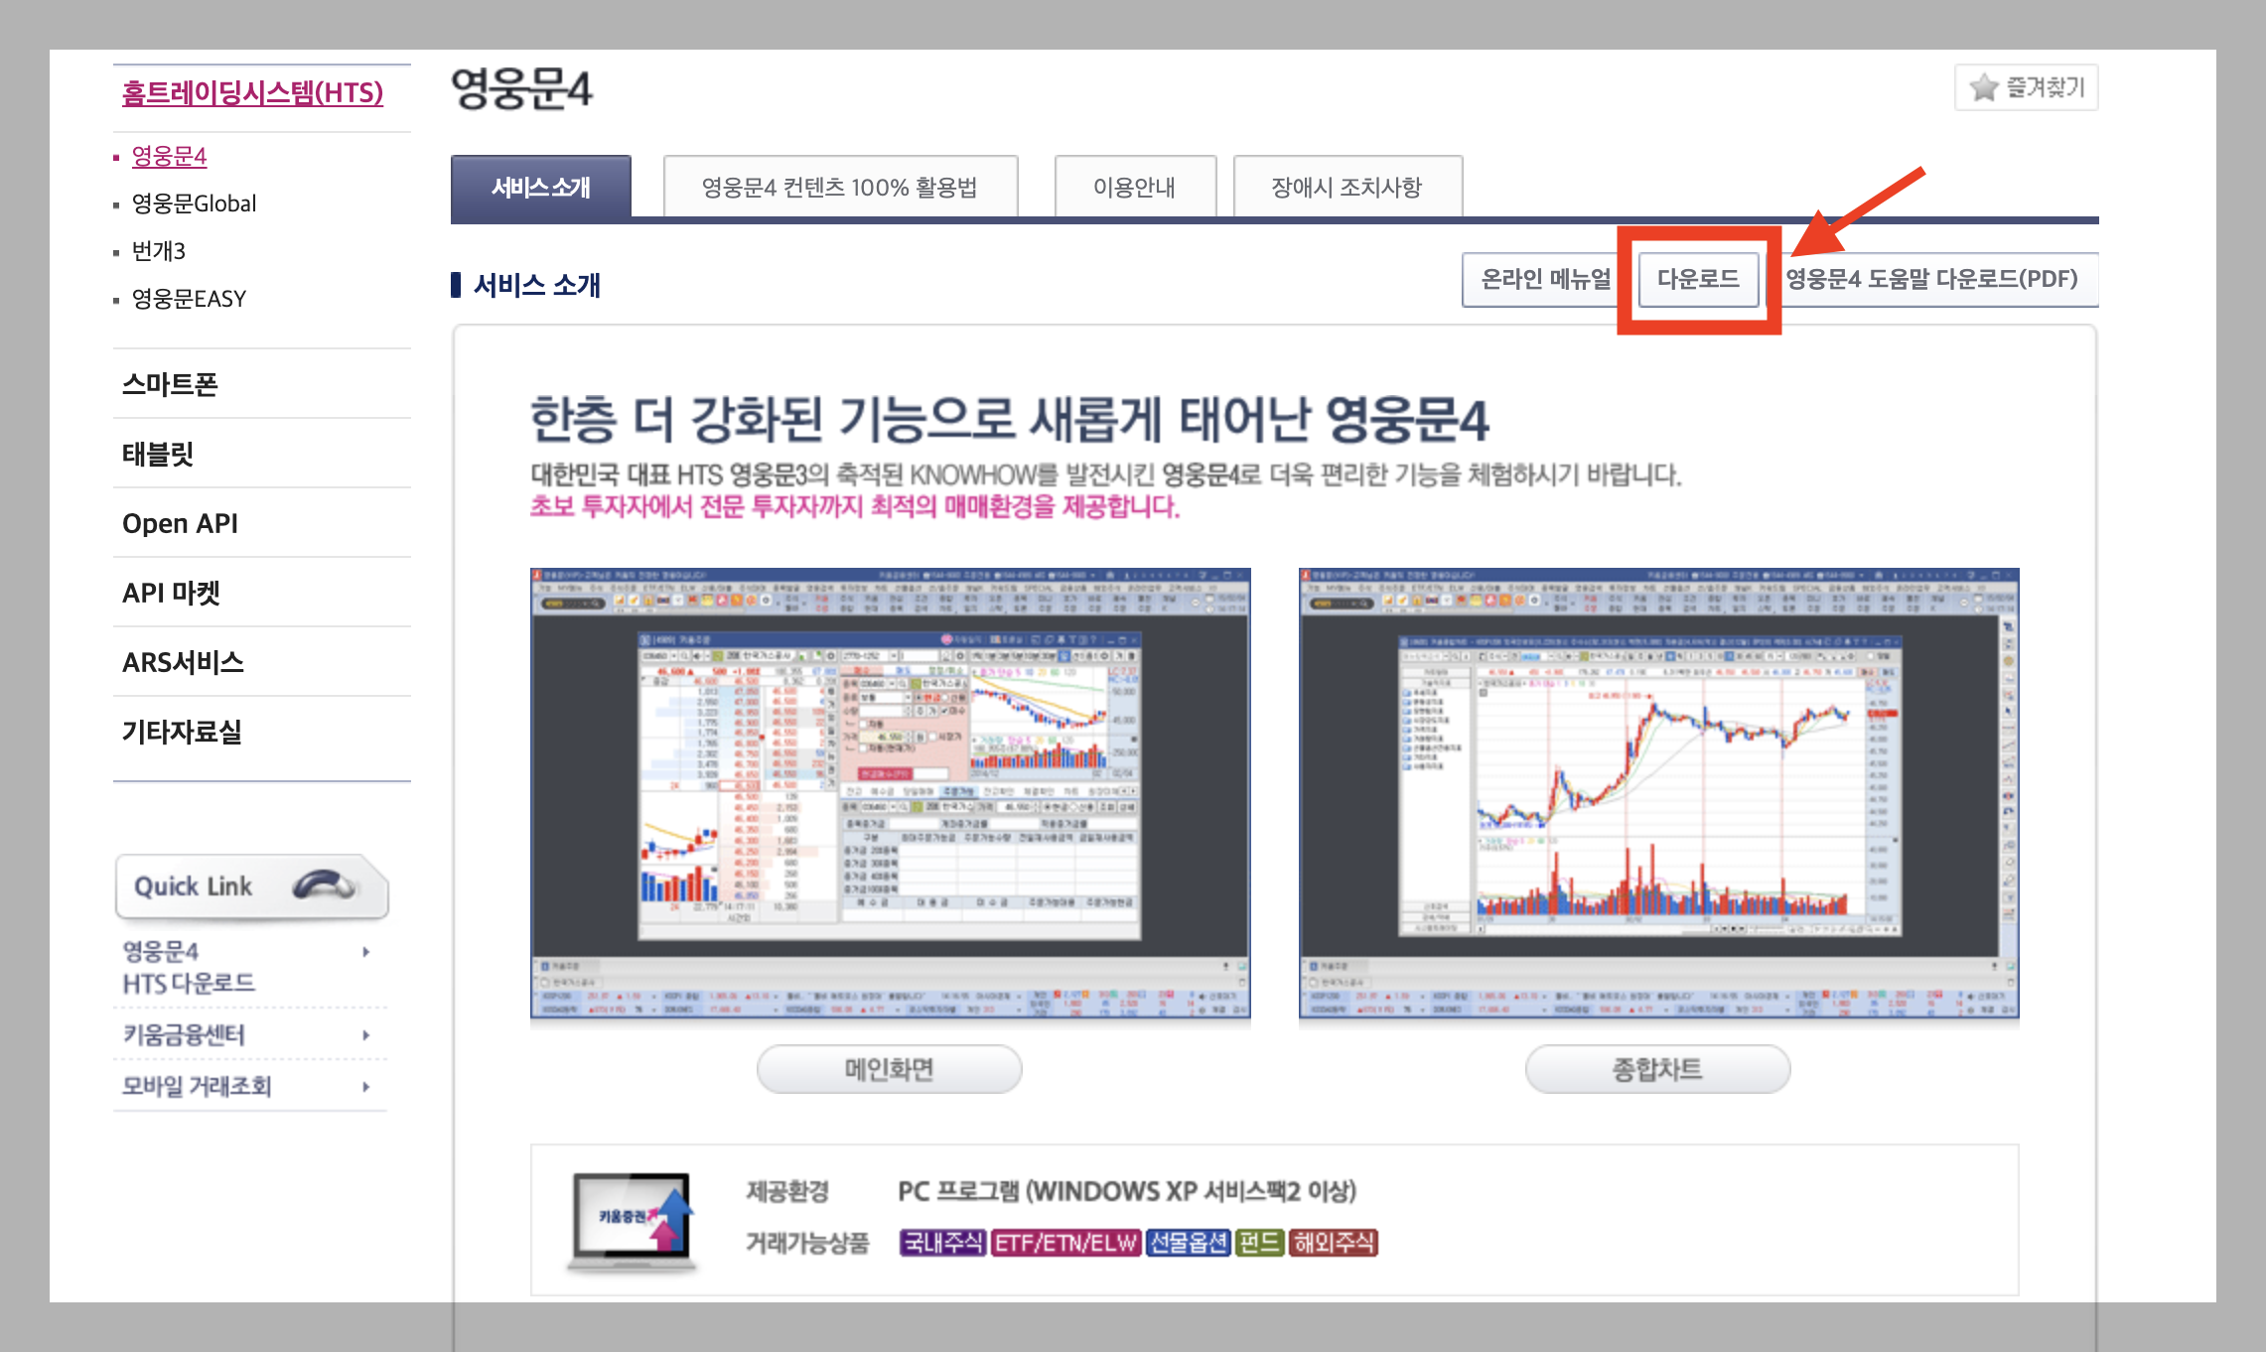Expand the 키움금융센터 quick link arrow

366,1035
